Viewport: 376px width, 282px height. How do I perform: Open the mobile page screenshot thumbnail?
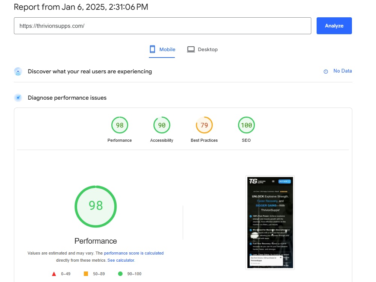point(270,223)
